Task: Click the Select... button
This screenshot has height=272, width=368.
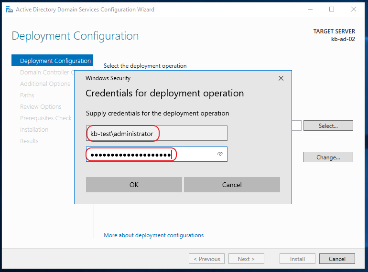Action: click(328, 126)
